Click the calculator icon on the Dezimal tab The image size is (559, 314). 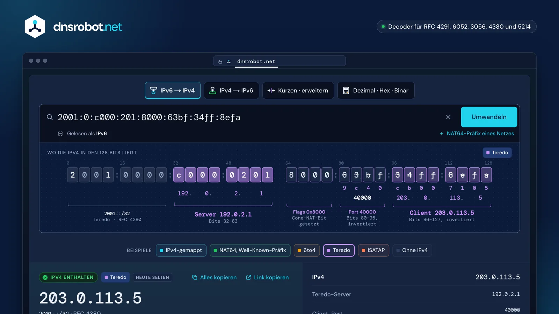click(x=346, y=90)
